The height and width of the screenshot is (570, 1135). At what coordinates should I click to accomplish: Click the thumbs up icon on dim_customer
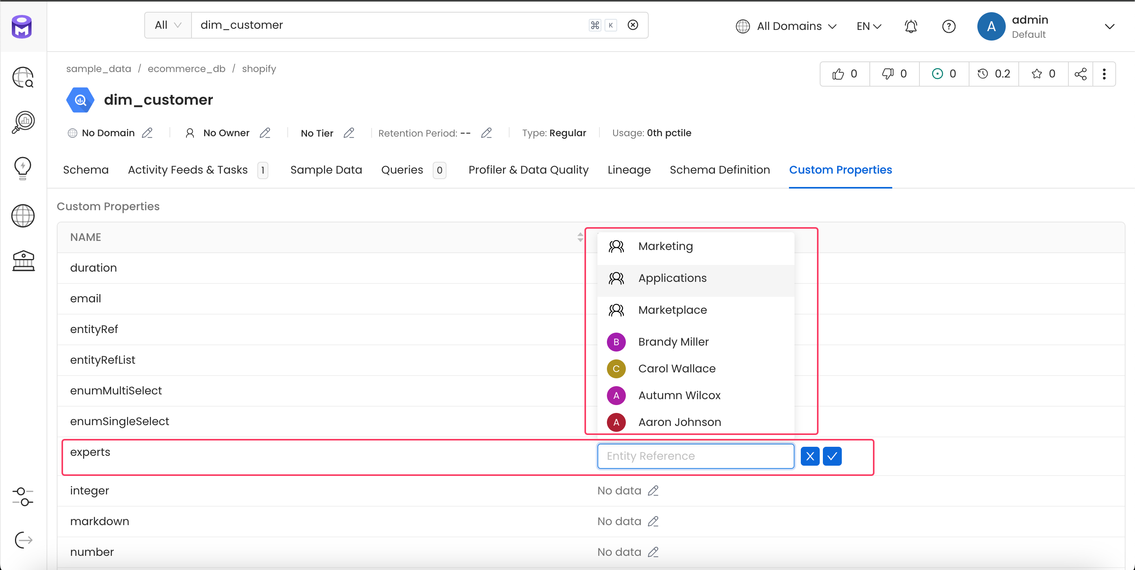839,73
